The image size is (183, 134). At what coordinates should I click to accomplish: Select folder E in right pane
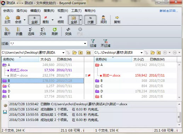(136, 97)
